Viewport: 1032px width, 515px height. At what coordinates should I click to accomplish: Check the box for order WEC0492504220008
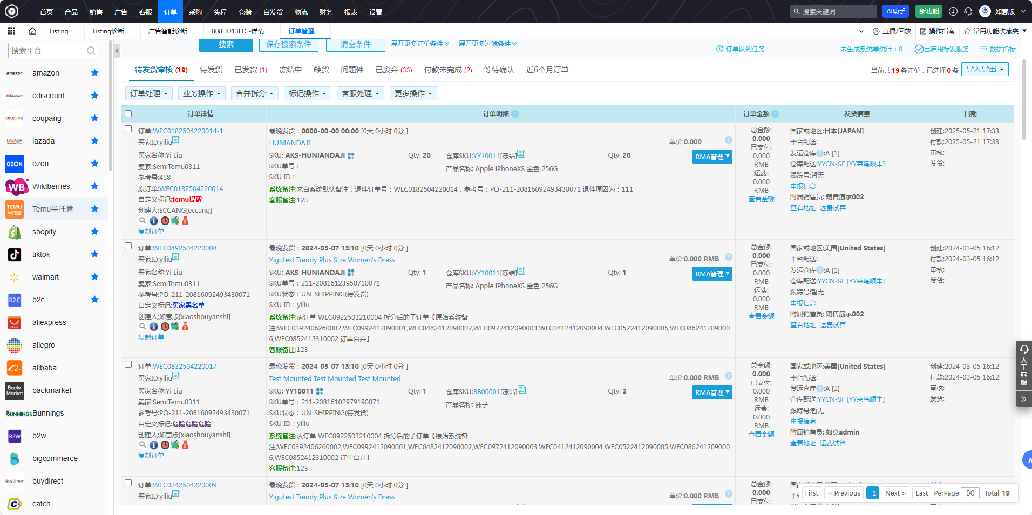[128, 246]
